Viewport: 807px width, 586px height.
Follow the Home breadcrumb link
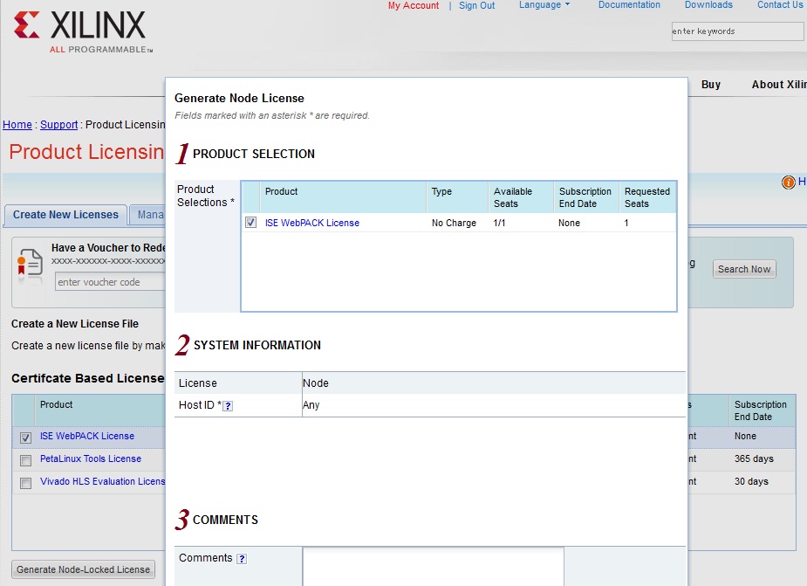(17, 125)
